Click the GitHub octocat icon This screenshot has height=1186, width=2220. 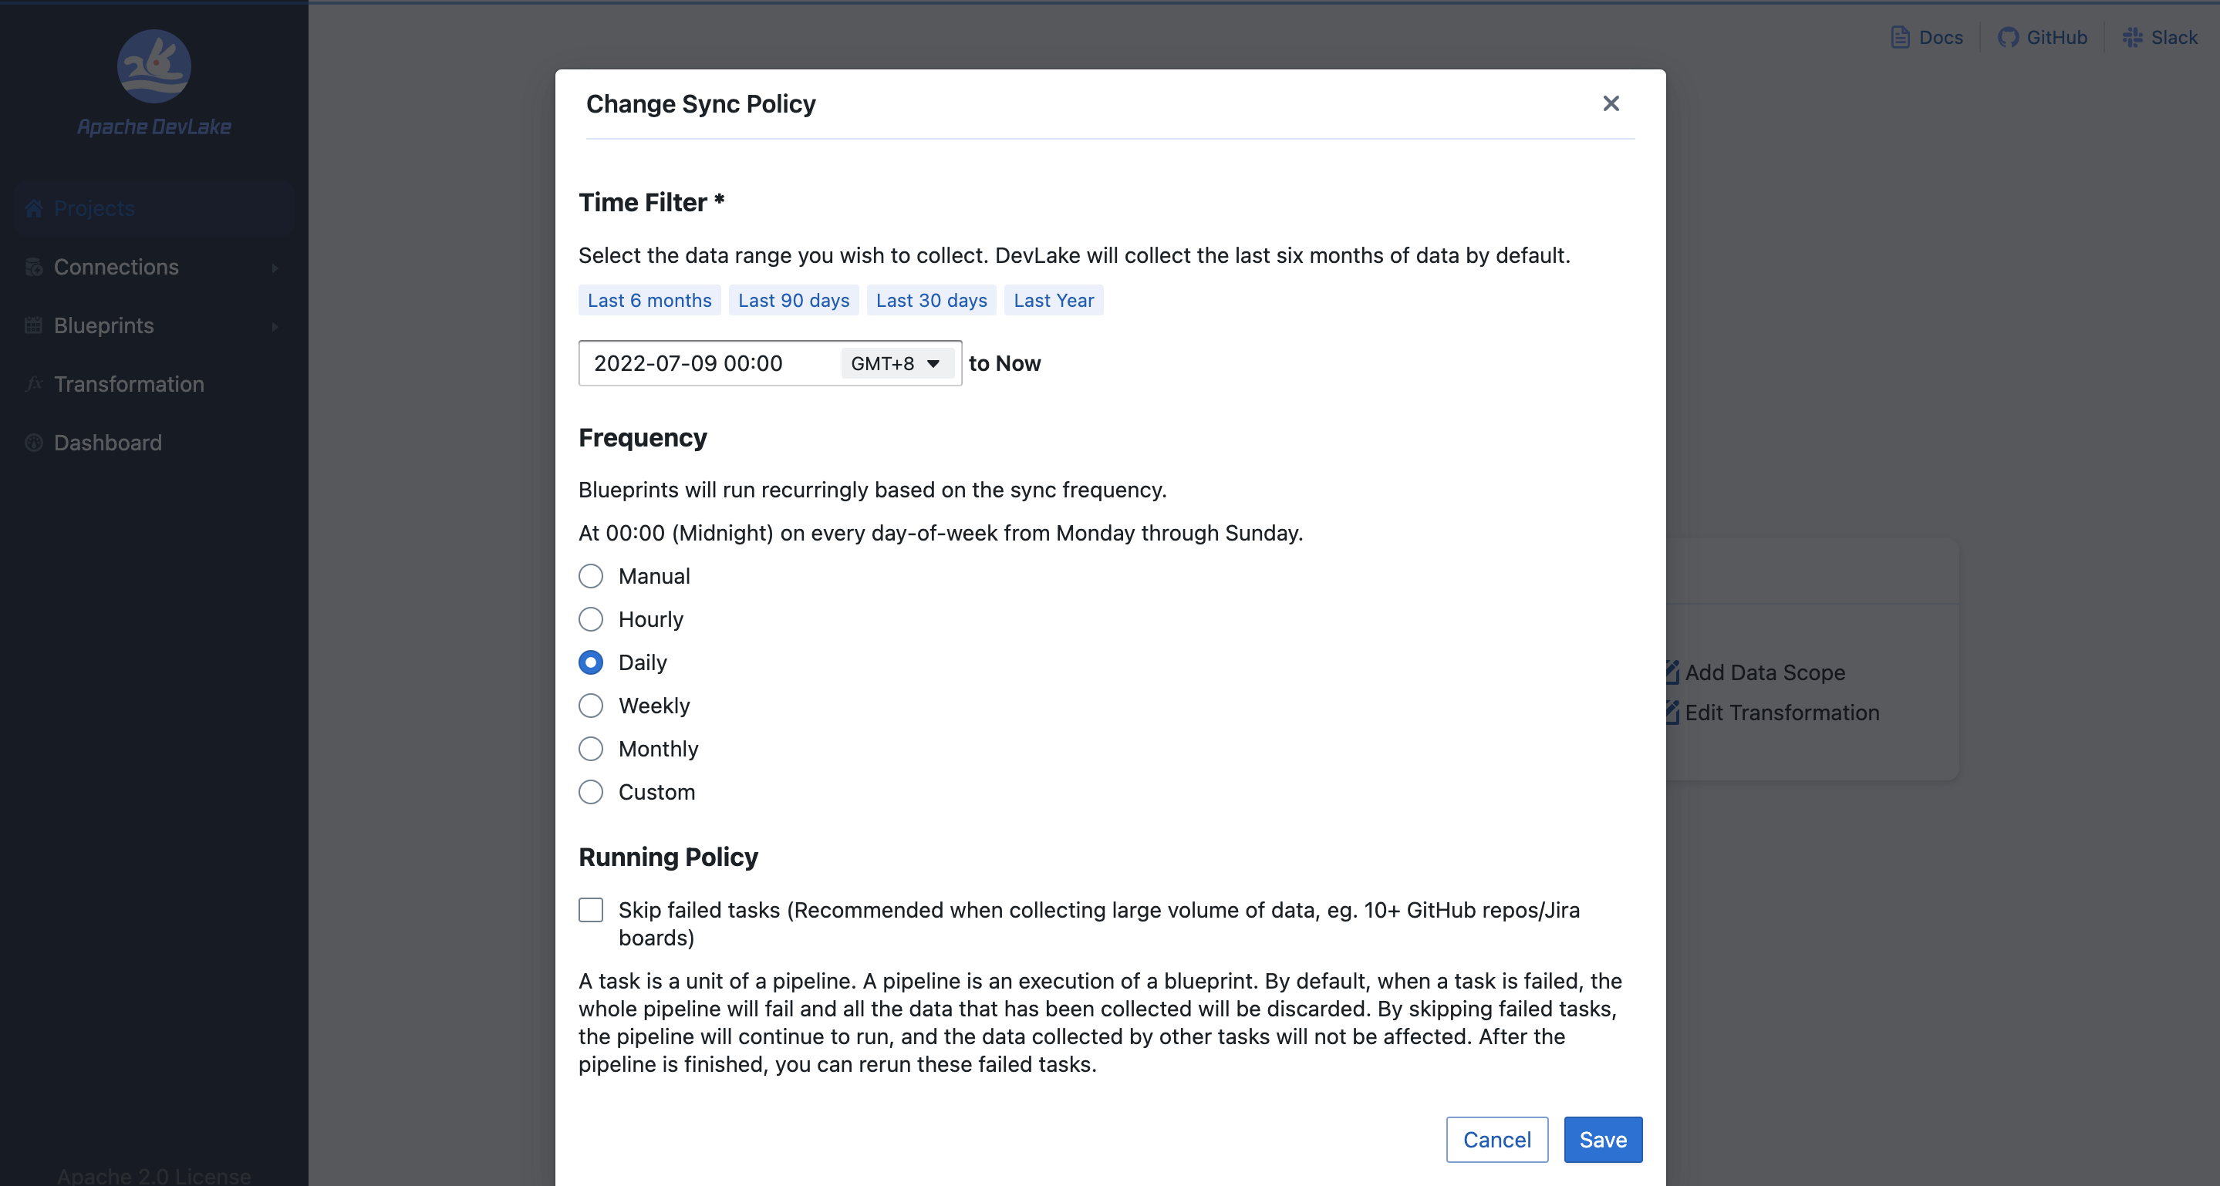(2008, 37)
